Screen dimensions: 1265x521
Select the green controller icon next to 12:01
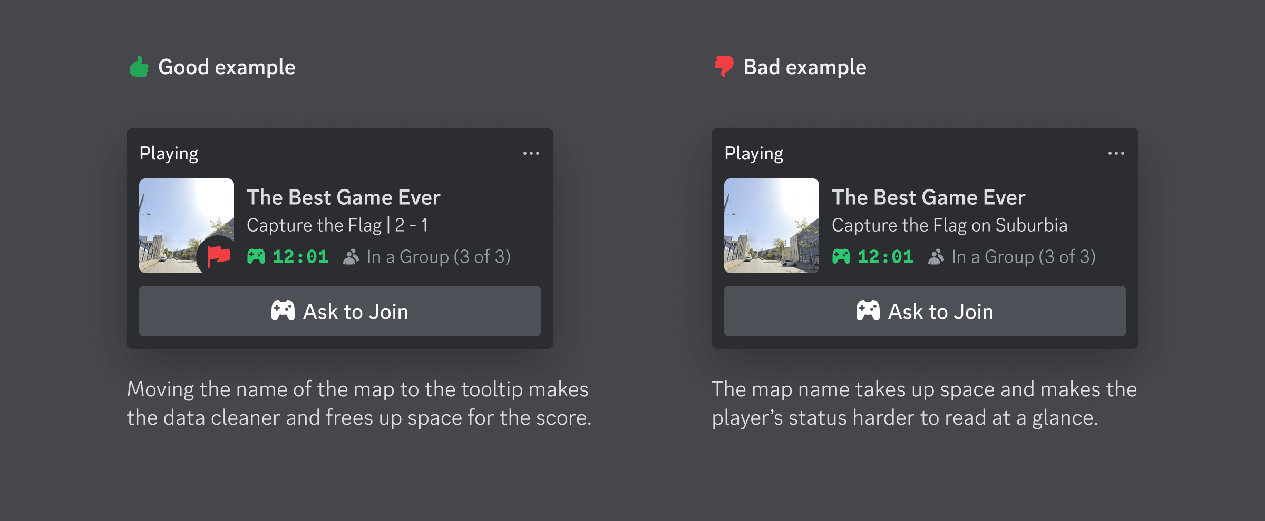258,257
